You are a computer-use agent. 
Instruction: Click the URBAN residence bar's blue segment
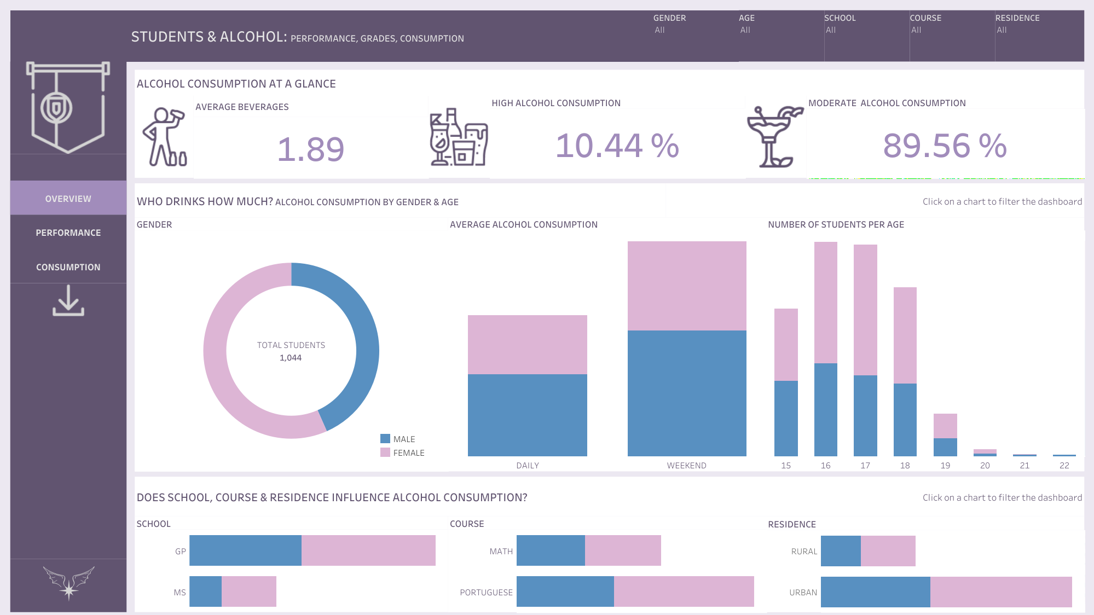875,591
